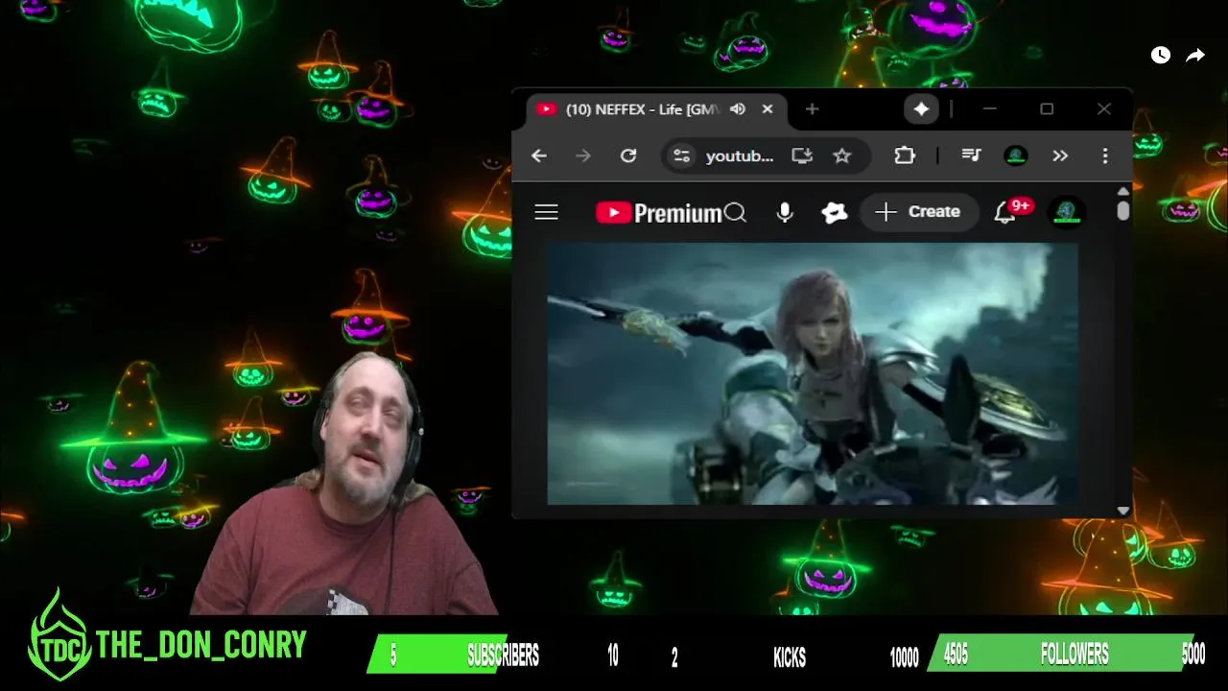Mute the tab using its speaker icon

point(738,109)
